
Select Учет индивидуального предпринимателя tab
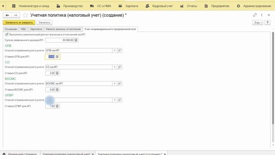click(x=110, y=29)
